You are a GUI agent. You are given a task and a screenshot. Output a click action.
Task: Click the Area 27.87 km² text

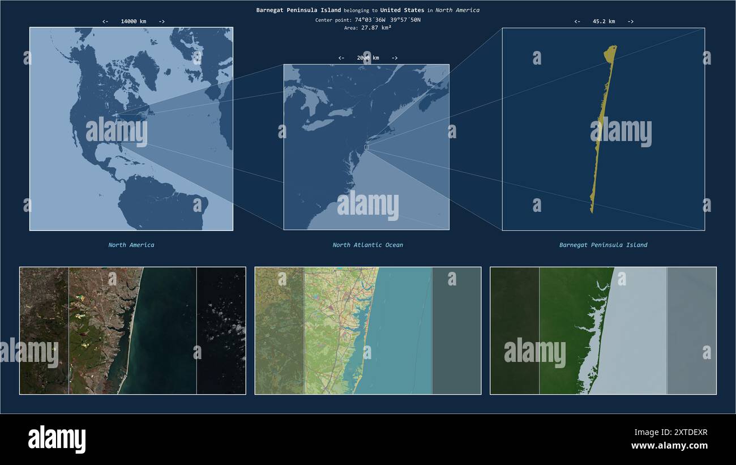(x=368, y=28)
